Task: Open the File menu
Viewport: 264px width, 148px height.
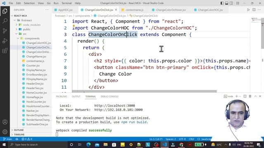Action: [x=11, y=3]
